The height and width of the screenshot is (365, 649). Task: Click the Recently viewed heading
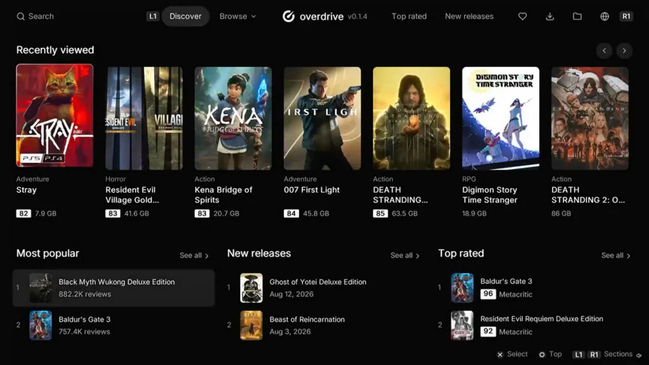point(55,50)
